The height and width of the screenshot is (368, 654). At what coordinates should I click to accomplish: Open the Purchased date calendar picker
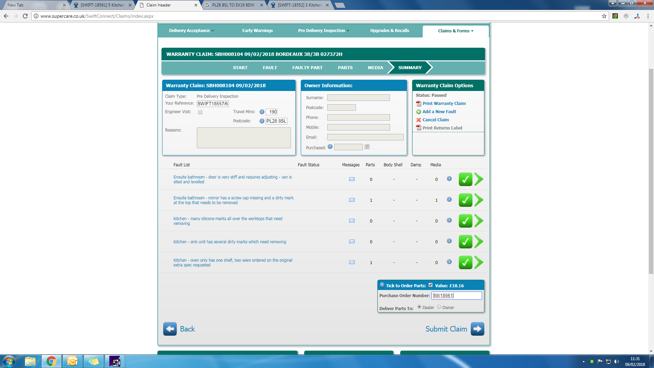point(367,147)
